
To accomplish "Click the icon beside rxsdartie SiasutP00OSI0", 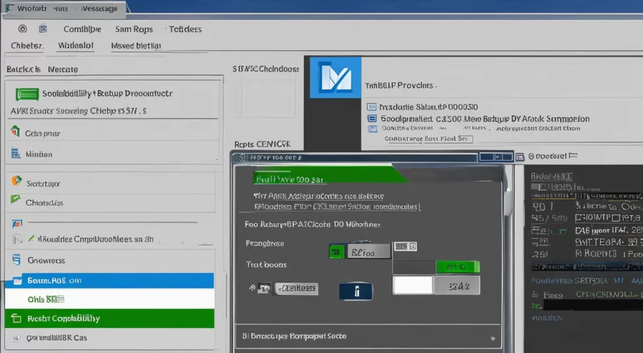I will pyautogui.click(x=372, y=107).
